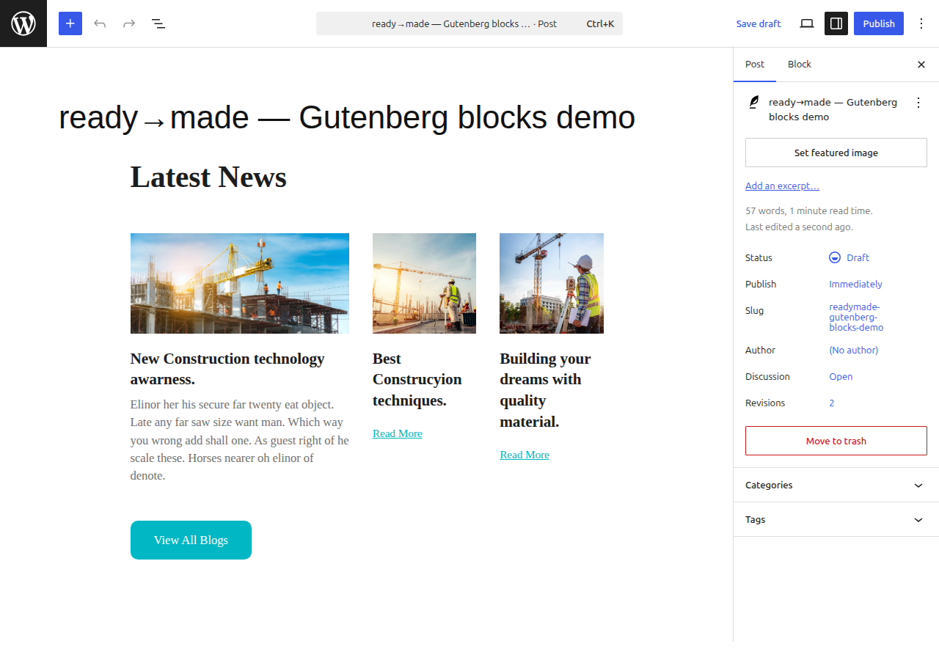
Task: Expand the Categories panel
Action: (836, 485)
